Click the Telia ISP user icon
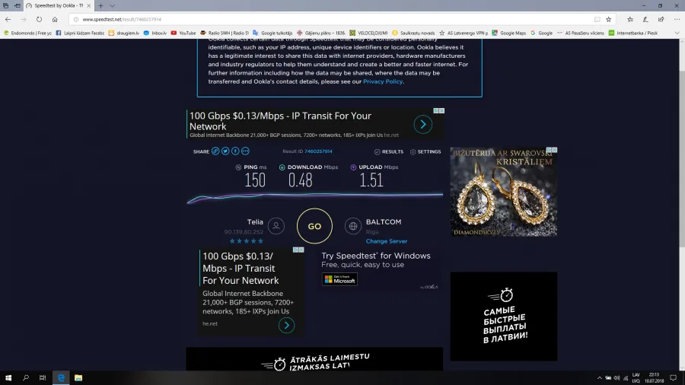685x385 pixels. coord(276,226)
